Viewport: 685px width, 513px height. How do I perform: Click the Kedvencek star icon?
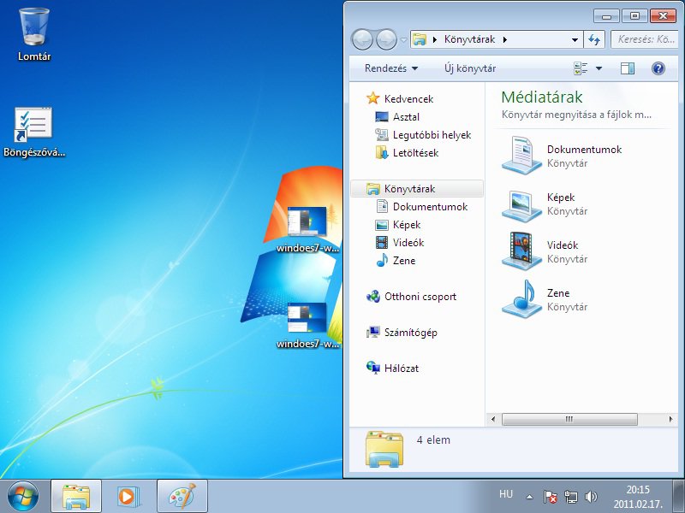(x=372, y=98)
